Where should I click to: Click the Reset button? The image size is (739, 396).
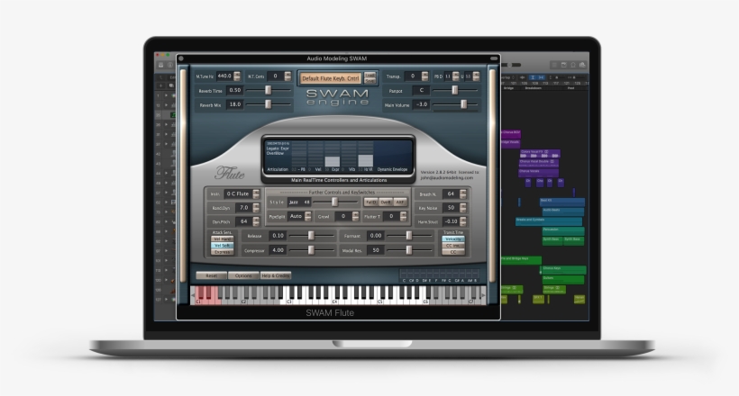(x=211, y=275)
